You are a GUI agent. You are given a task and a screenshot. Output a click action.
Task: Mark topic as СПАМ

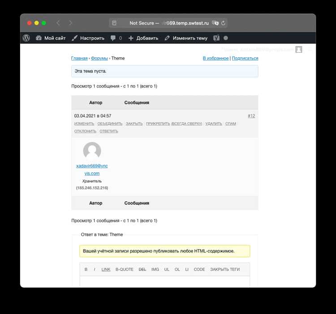click(x=231, y=123)
